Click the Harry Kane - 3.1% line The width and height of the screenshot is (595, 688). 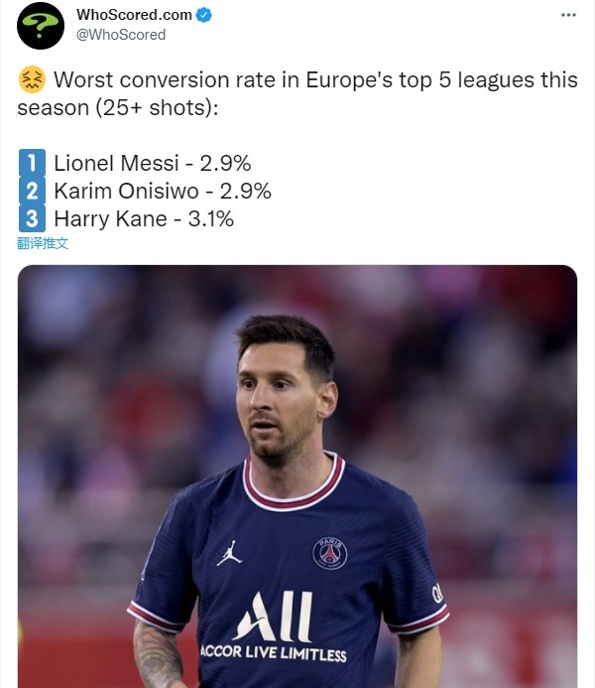144,218
